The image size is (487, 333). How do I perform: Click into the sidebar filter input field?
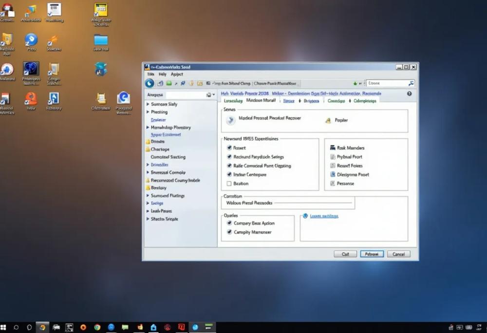click(186, 94)
